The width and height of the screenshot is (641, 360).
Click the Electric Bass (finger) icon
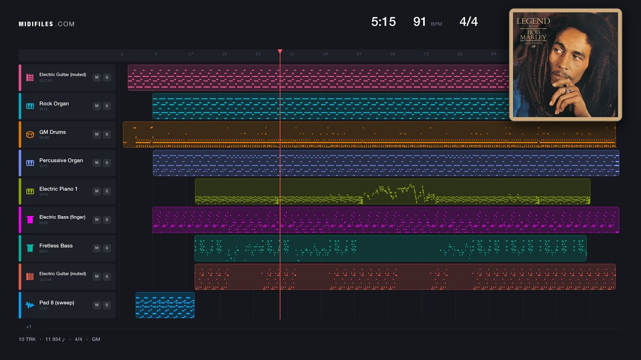pos(30,220)
